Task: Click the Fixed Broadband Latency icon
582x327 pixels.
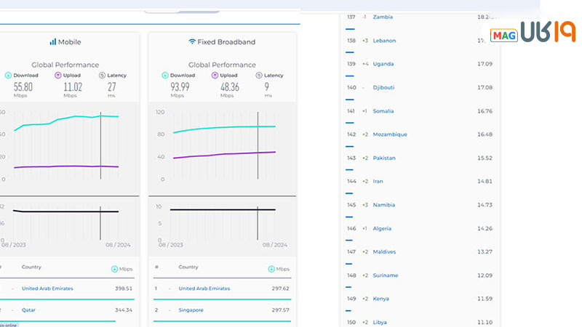Action: click(259, 75)
